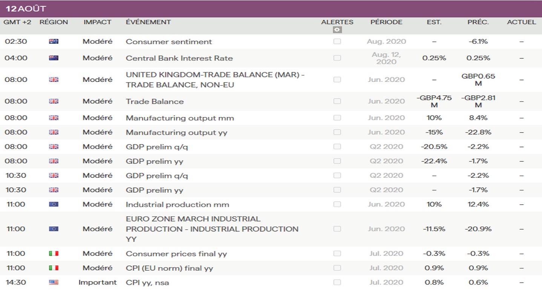Image resolution: width=542 pixels, height=294 pixels.
Task: Open the alert settings gear under ALERTES
Action: pyautogui.click(x=337, y=30)
